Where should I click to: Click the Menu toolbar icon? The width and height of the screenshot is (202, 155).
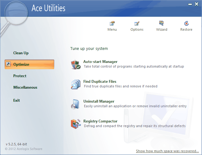point(112,24)
